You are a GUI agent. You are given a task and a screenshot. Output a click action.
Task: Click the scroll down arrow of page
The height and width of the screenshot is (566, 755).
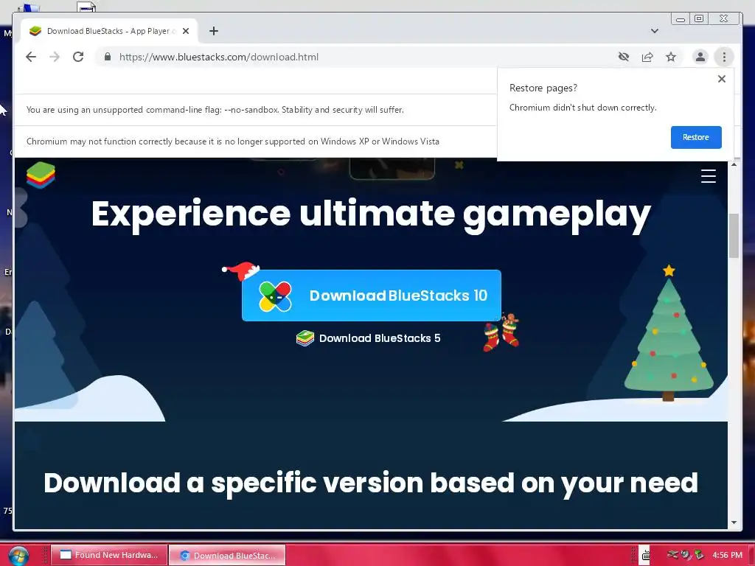tap(734, 523)
